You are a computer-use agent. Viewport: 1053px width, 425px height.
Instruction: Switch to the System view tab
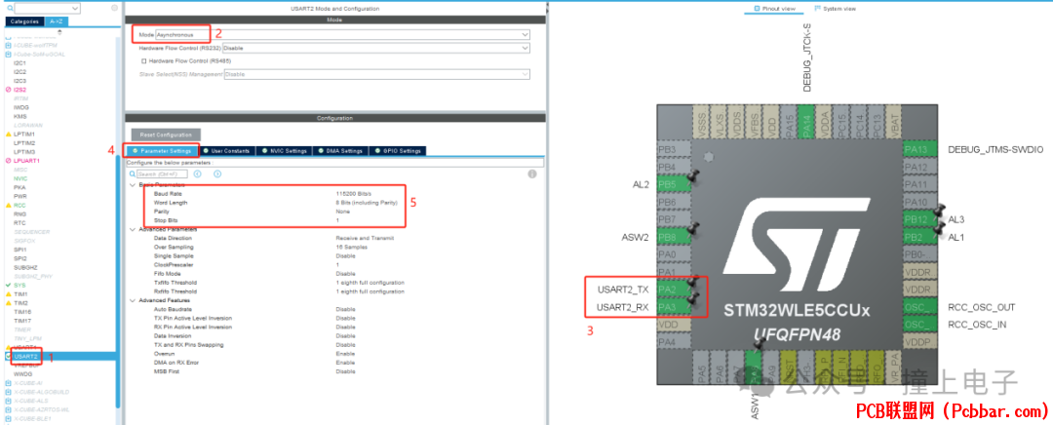(837, 8)
